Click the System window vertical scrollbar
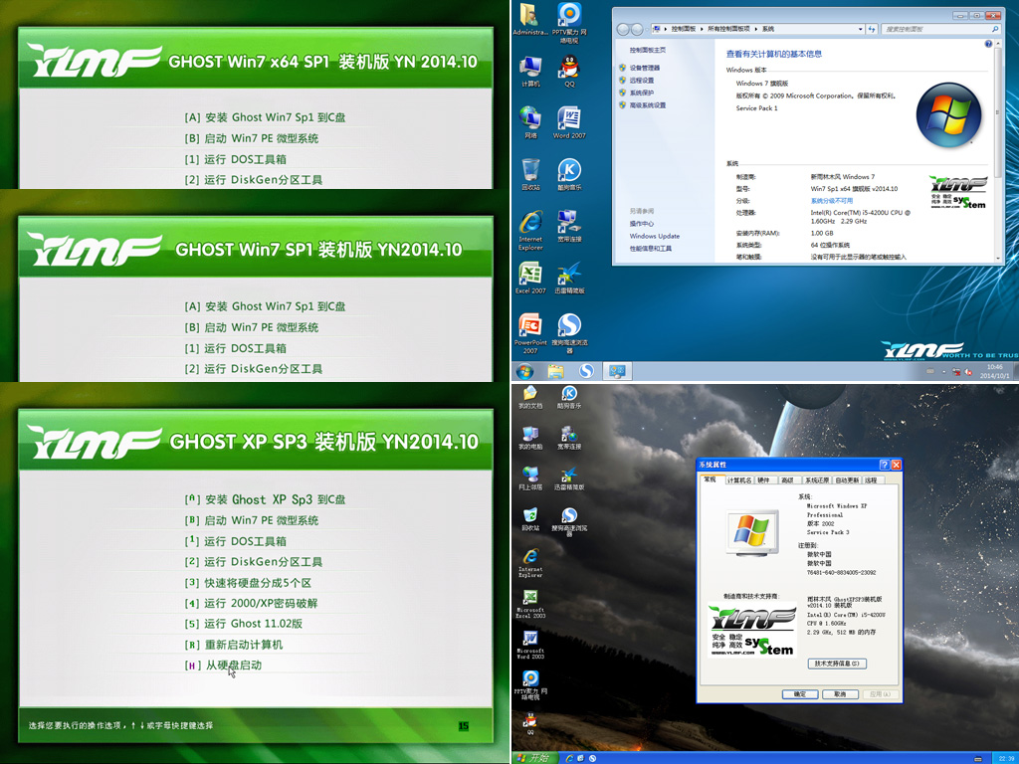The height and width of the screenshot is (764, 1019). point(997,149)
